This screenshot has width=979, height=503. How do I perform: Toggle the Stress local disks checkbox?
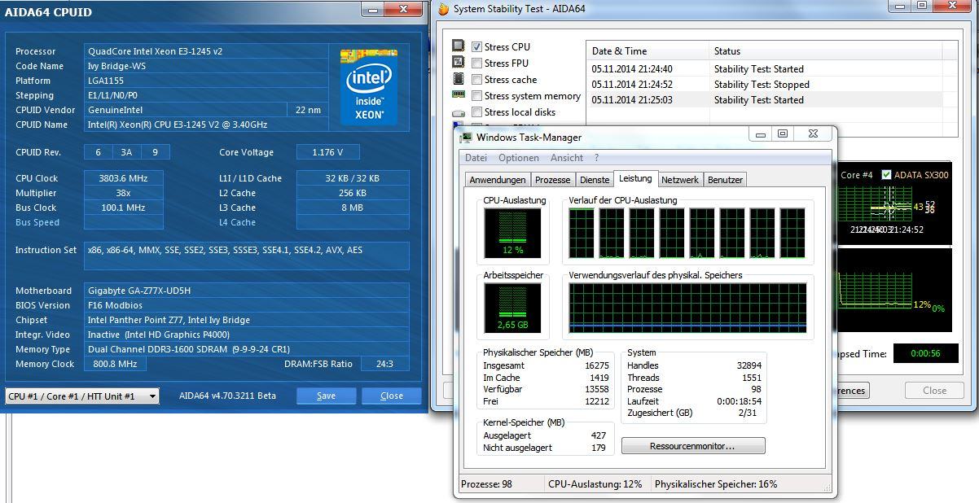point(477,112)
